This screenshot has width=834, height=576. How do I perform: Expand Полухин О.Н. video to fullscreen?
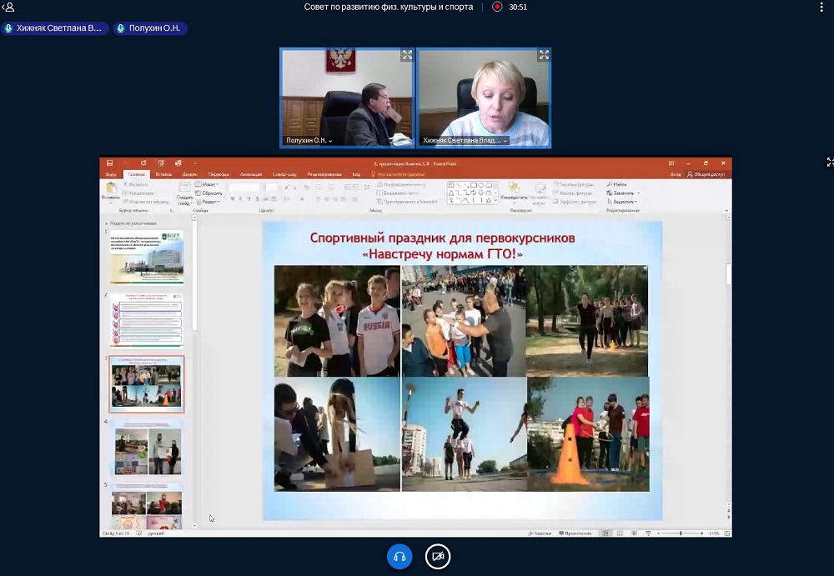tap(407, 55)
